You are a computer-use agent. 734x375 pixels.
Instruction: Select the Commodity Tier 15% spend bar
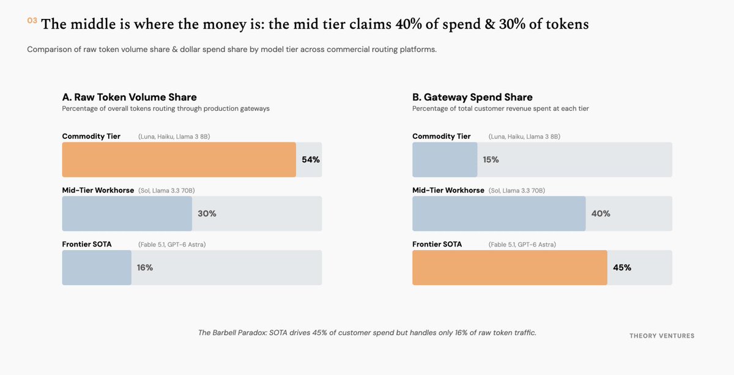click(x=445, y=160)
